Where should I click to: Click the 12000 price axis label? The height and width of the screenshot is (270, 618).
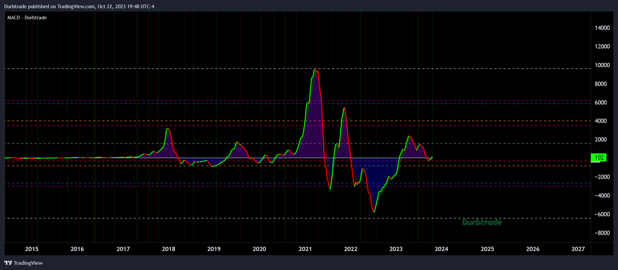[602, 46]
